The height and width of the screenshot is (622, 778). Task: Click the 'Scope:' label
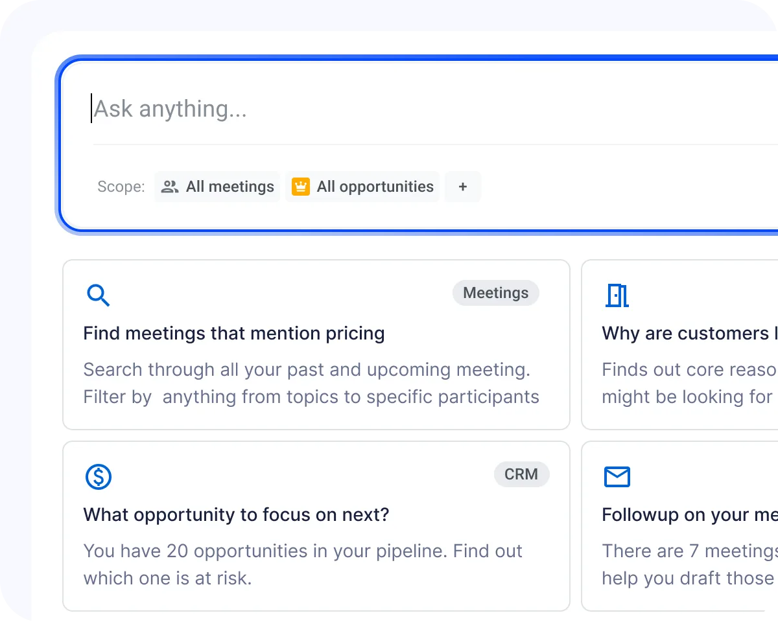point(121,187)
